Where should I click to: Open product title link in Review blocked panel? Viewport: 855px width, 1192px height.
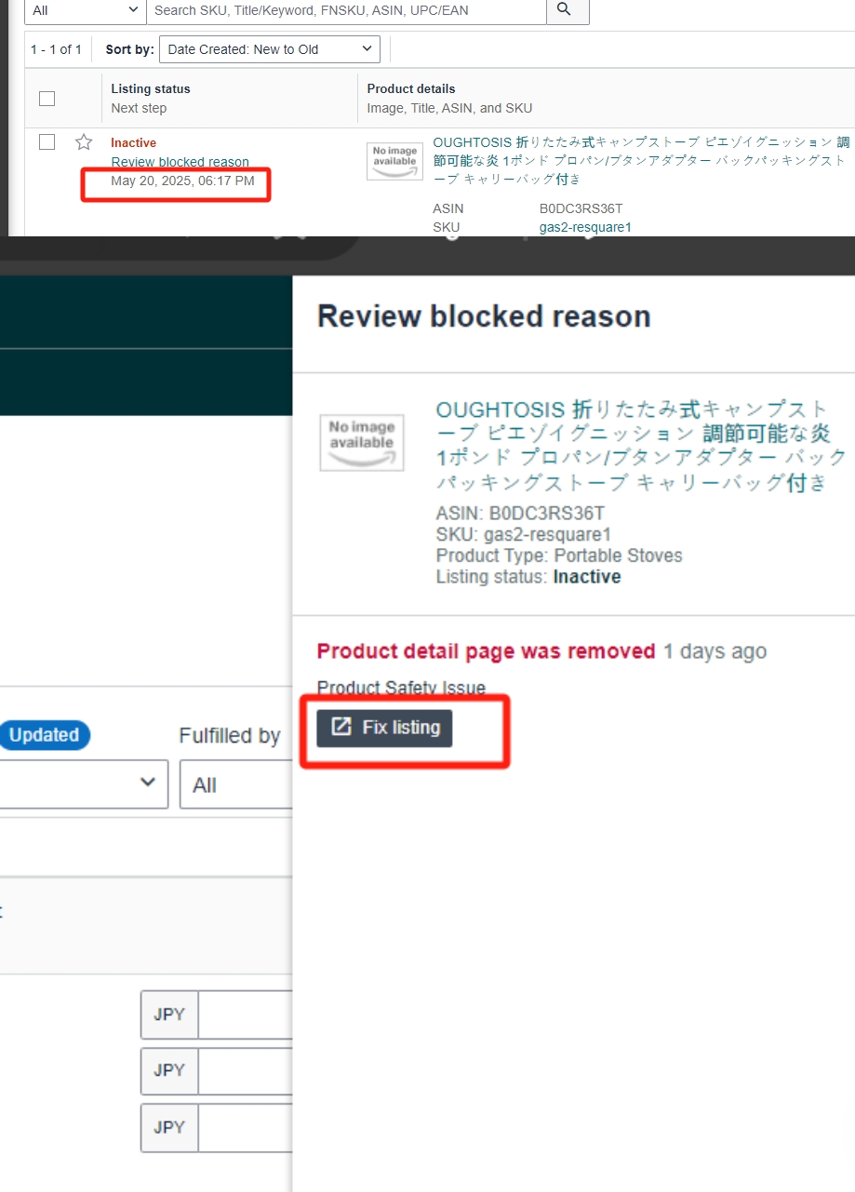coord(642,446)
